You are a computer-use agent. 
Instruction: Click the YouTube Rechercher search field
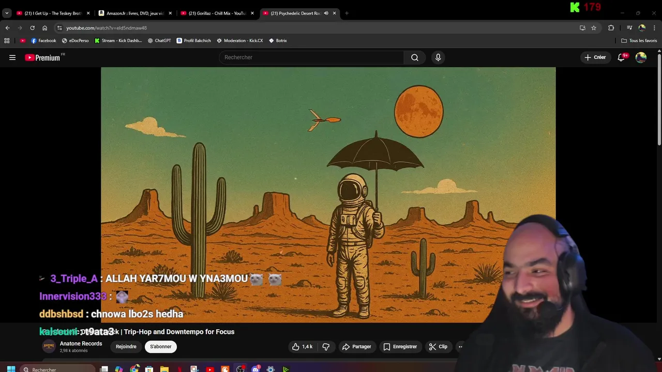tap(311, 57)
